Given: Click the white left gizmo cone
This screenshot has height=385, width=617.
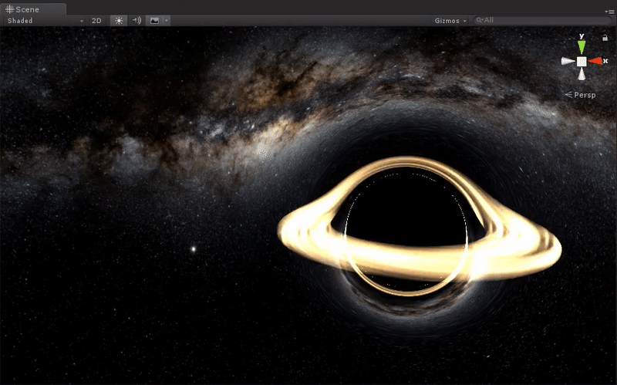Looking at the screenshot, I should [x=568, y=61].
